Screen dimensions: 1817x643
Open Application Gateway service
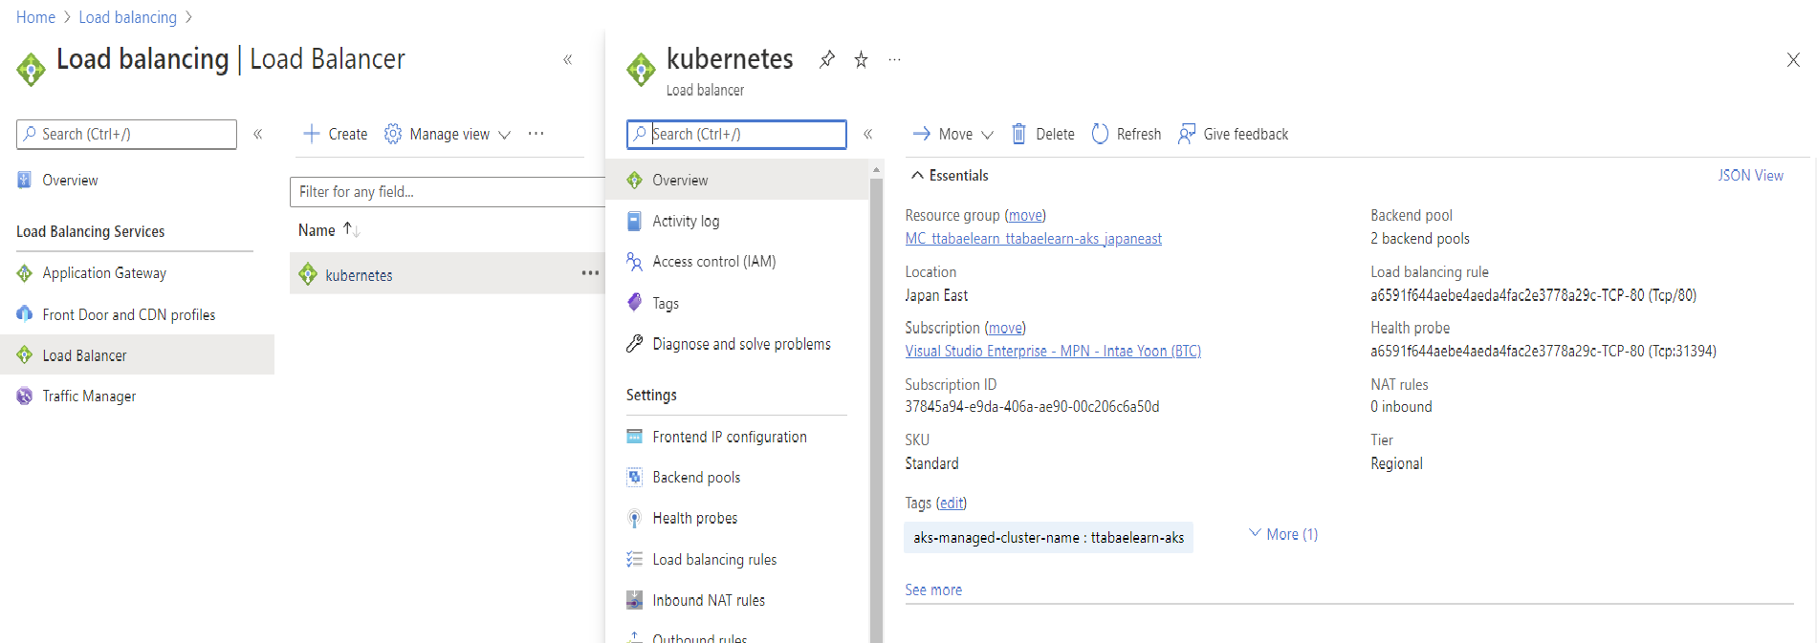click(104, 273)
